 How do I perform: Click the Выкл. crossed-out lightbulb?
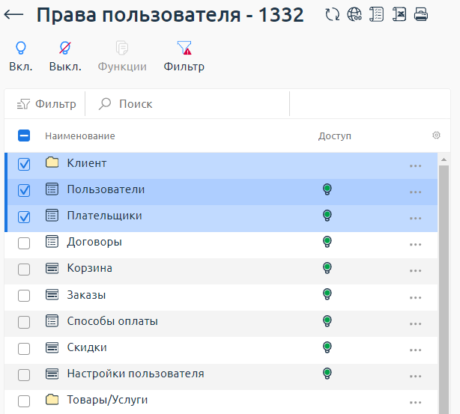tap(65, 56)
